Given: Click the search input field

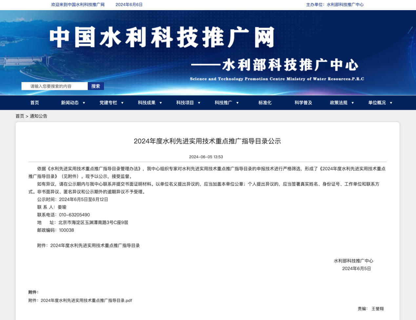Looking at the screenshot, I should pos(54,86).
